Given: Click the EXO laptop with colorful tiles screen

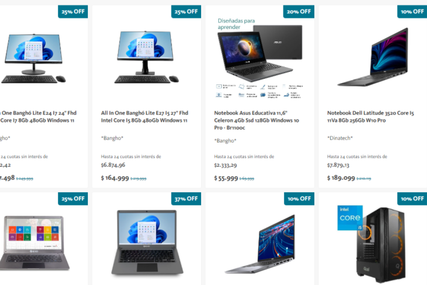Looking at the screenshot, I should (x=34, y=243).
